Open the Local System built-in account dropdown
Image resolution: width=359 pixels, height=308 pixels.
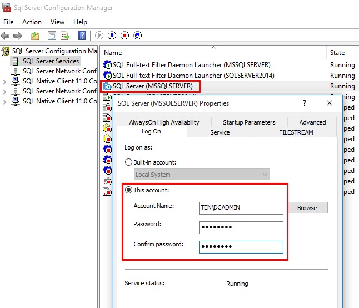[202, 175]
